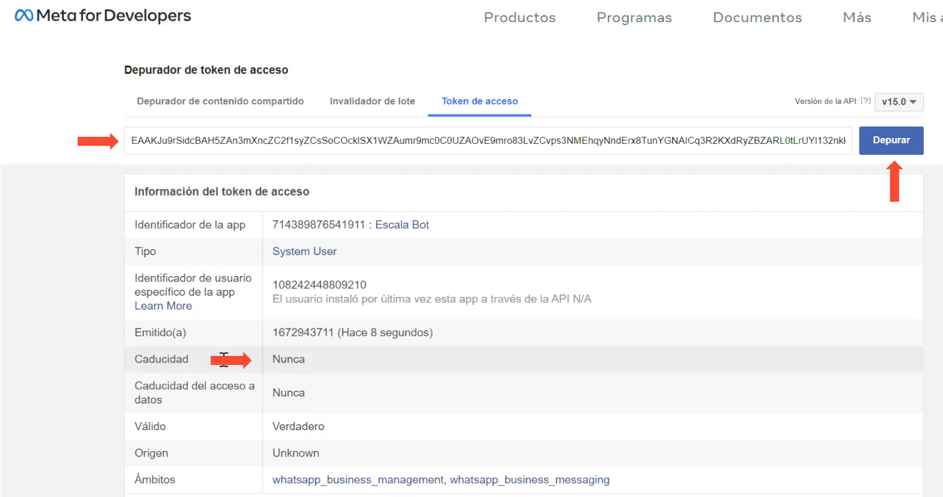Click the Nunca value for Caducidad del acceso a datos
943x497 pixels.
tap(288, 392)
